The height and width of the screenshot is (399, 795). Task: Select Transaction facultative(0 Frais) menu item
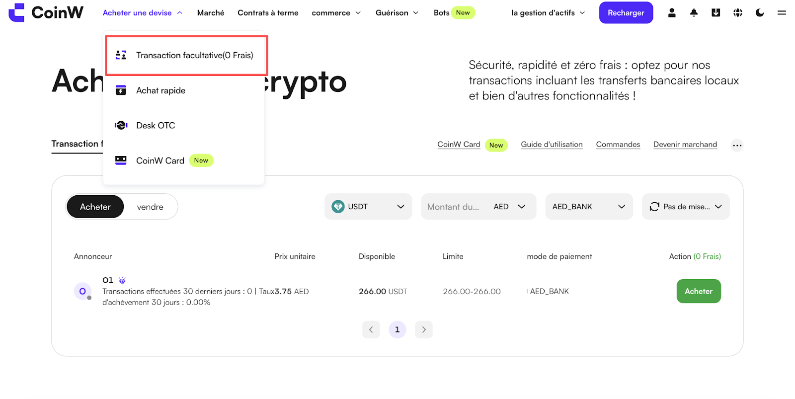186,55
